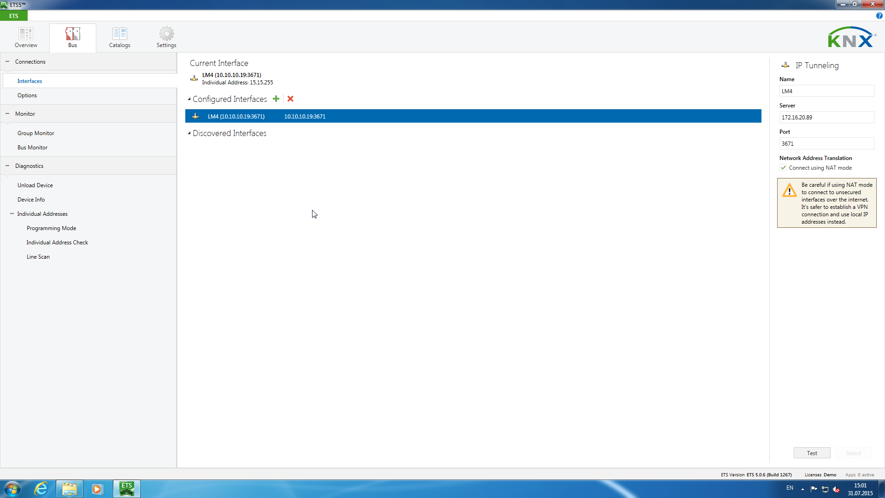Click the ETS taskbar icon
The height and width of the screenshot is (498, 885).
(126, 489)
